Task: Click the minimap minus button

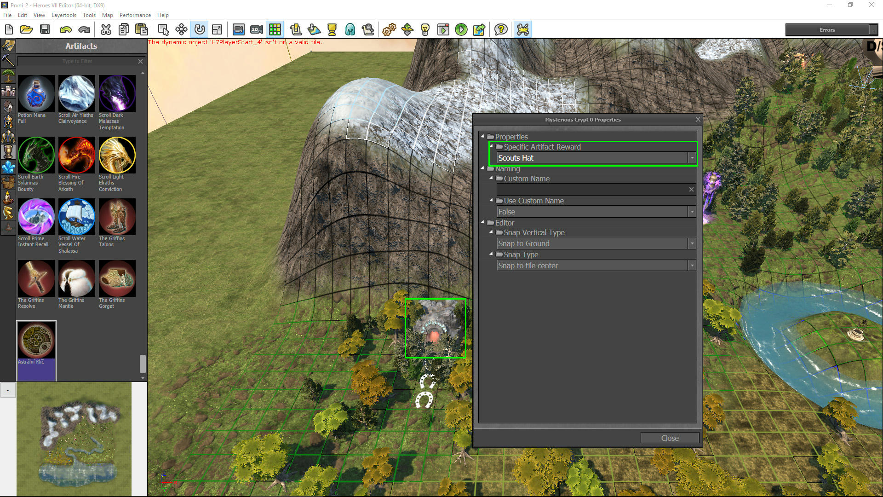Action: coord(8,390)
